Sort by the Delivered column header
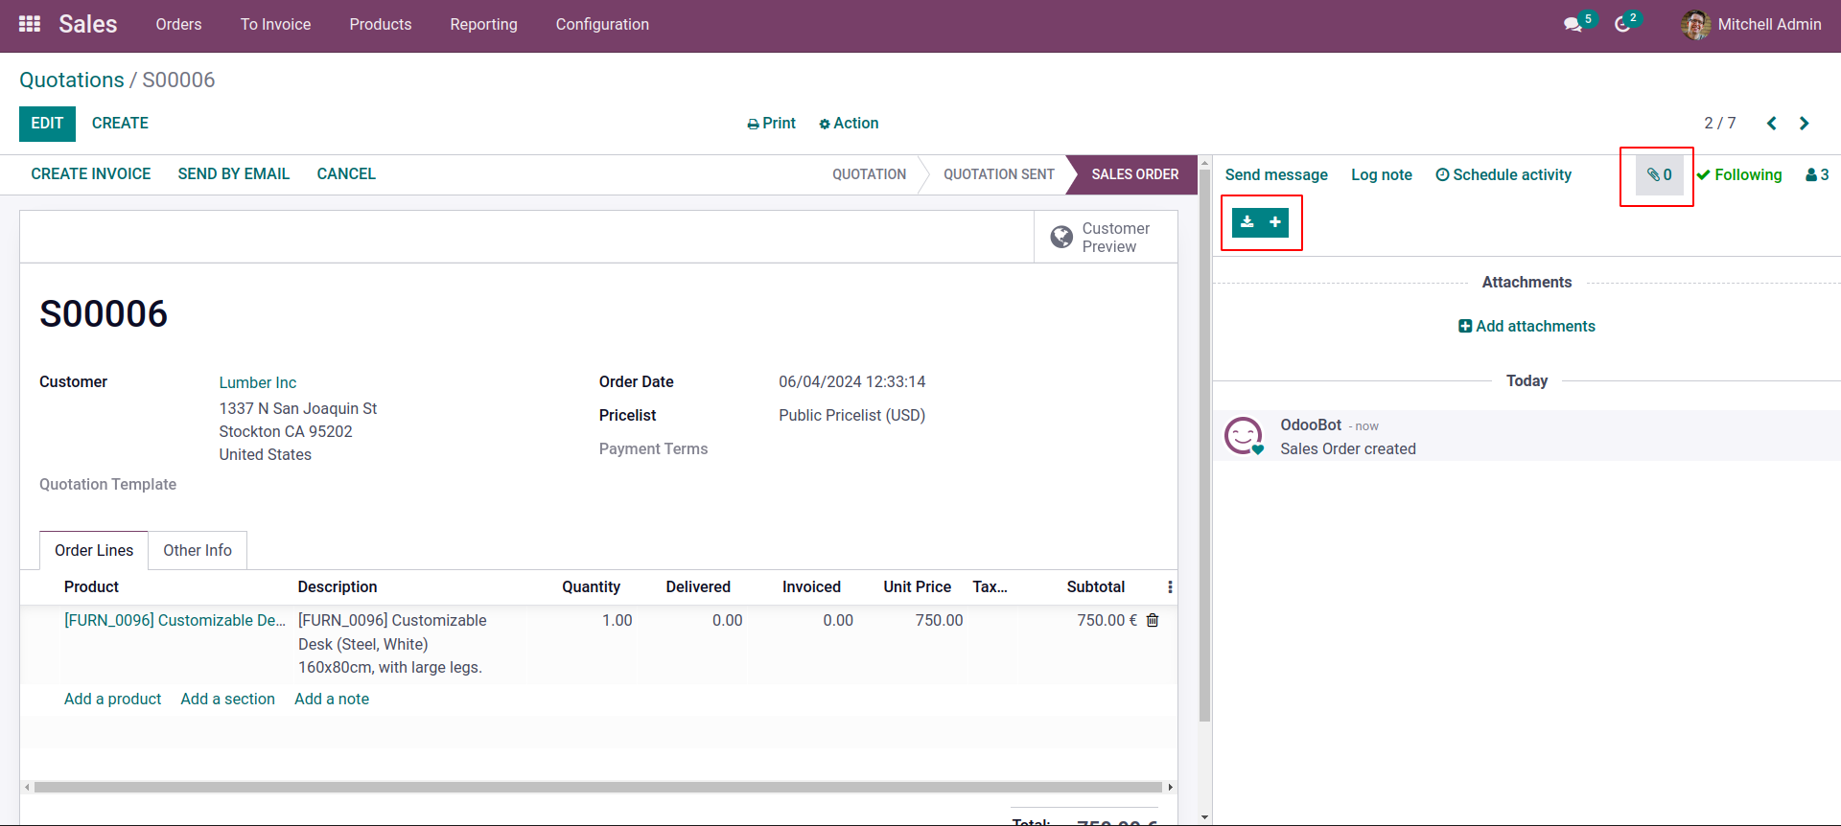Screen dimensions: 1841x826 pos(699,587)
